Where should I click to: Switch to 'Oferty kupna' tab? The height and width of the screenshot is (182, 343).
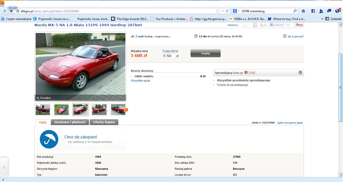(x=104, y=122)
